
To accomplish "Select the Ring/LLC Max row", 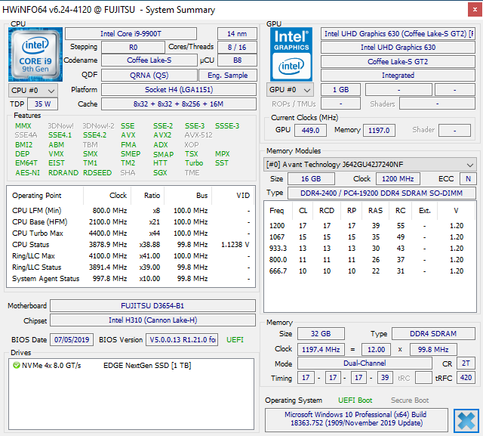I will [131, 256].
